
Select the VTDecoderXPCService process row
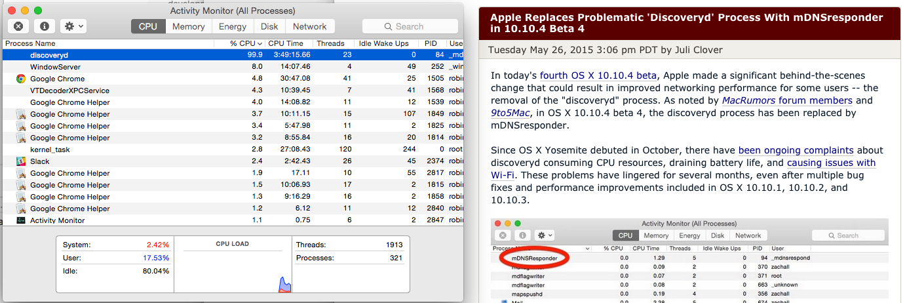tap(233, 91)
